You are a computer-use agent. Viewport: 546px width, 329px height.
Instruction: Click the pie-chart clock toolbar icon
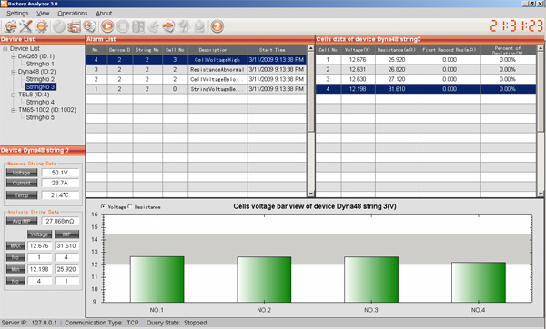(89, 26)
